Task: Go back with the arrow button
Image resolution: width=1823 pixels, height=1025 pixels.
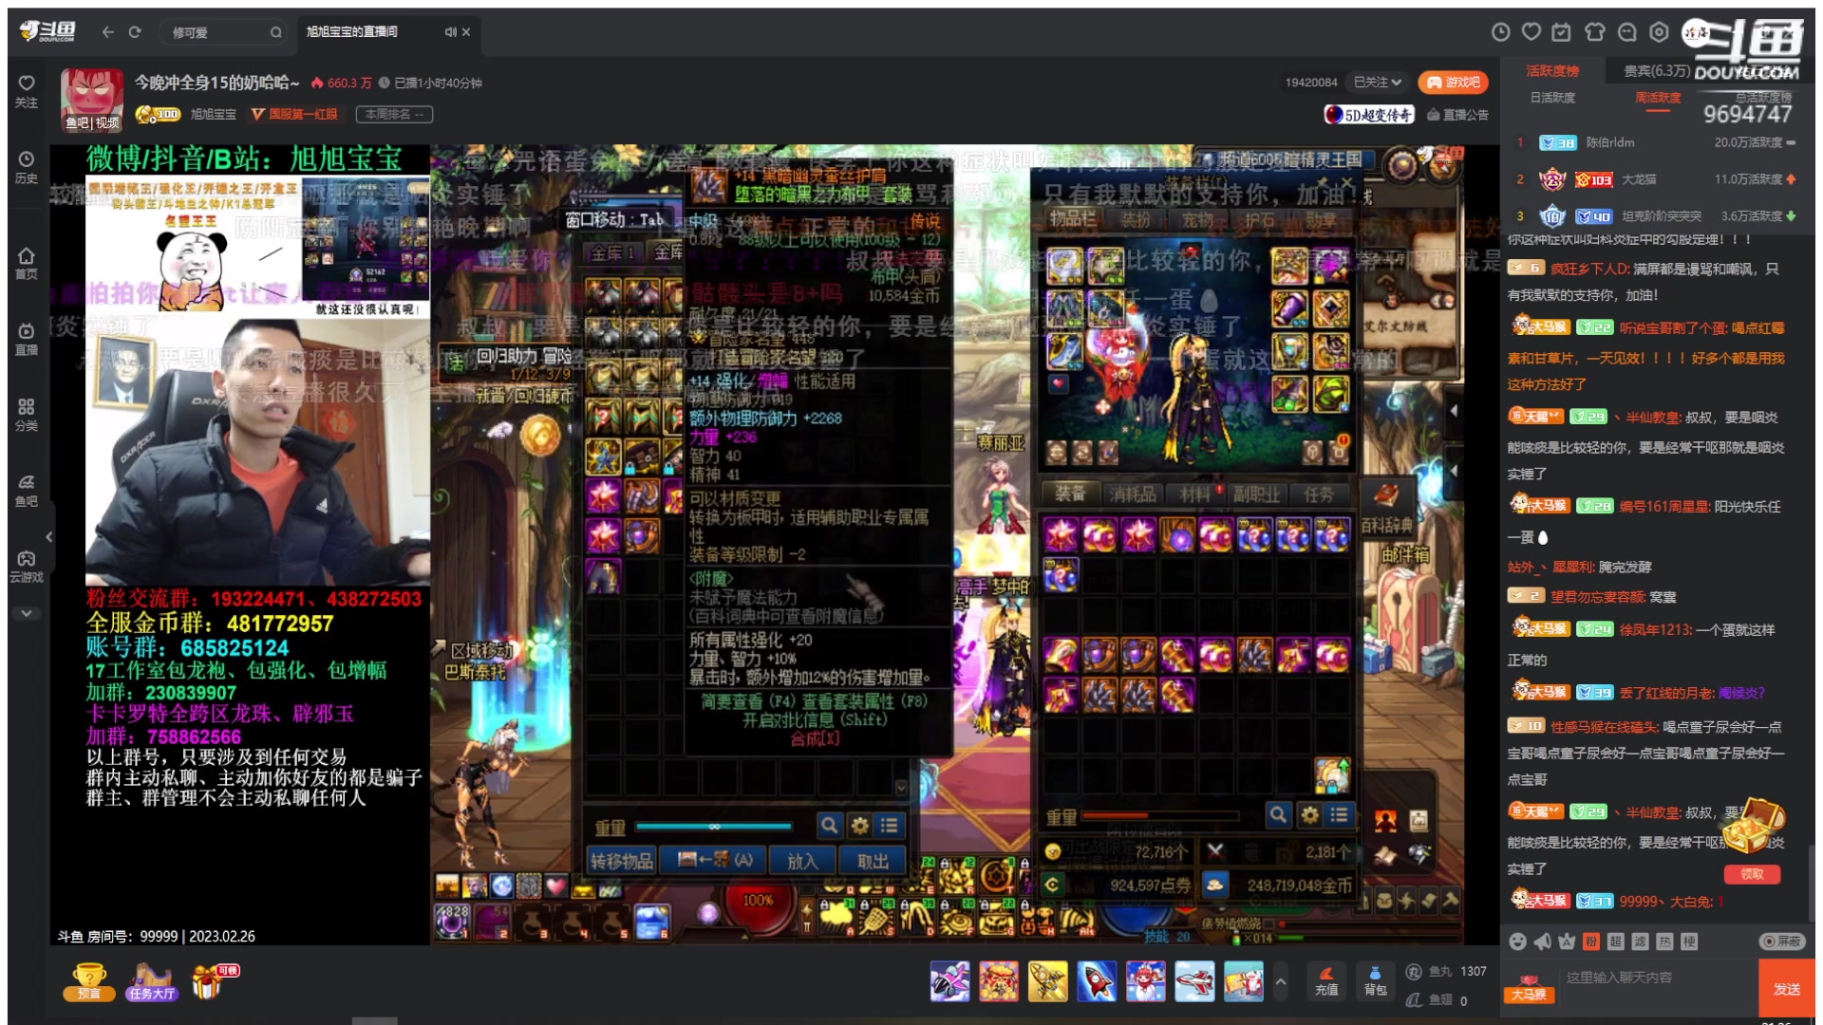Action: point(107,31)
